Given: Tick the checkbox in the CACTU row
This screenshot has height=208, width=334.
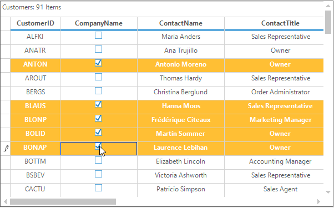Looking at the screenshot, I should coord(98,188).
